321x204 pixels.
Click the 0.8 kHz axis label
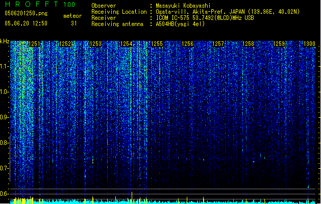click(4, 143)
